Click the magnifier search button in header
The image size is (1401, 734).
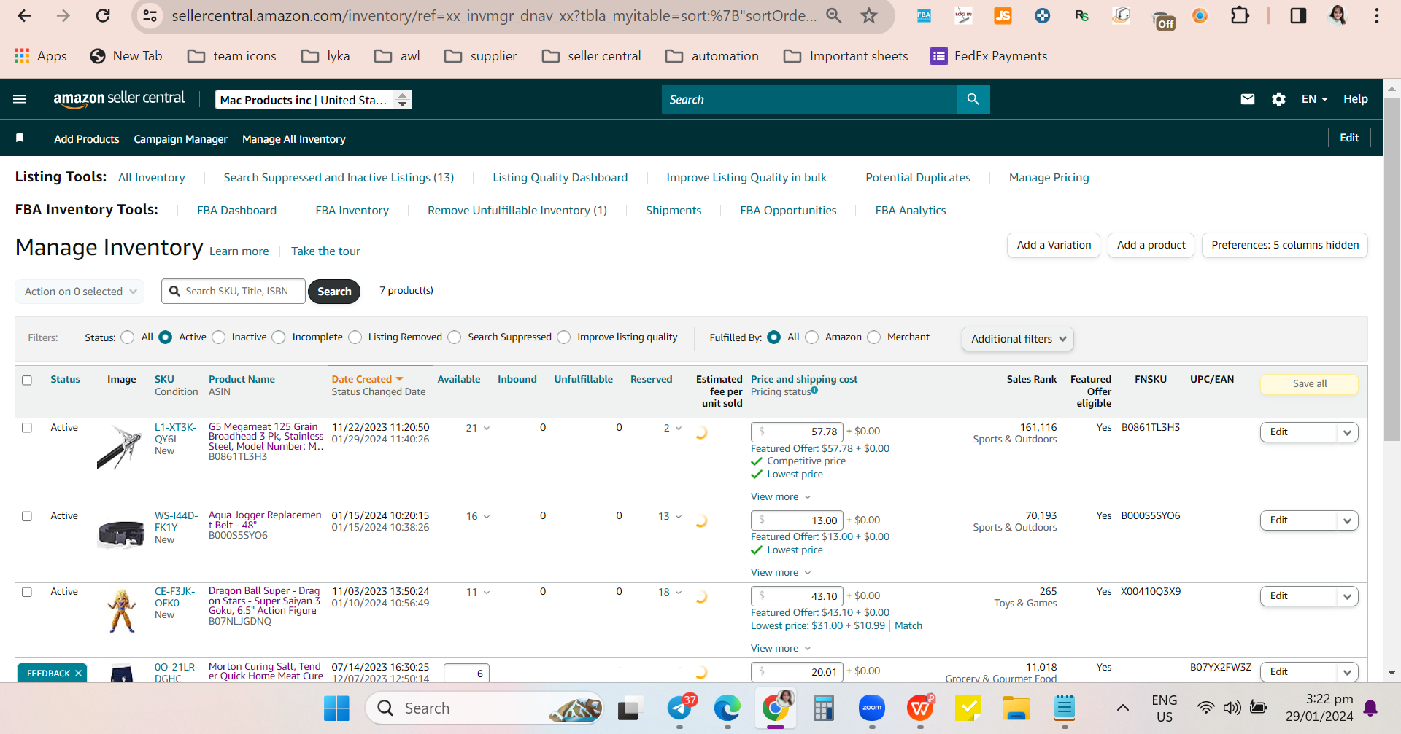[x=973, y=99]
